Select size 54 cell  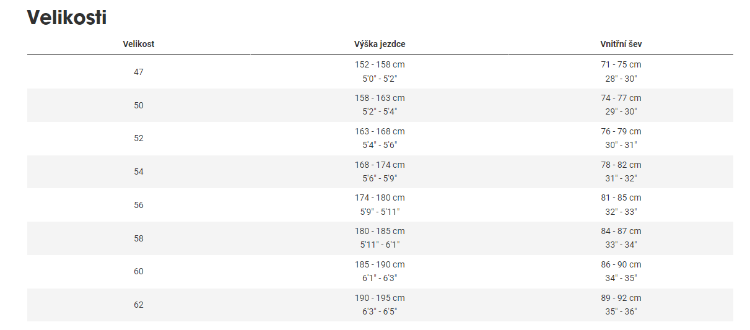pyautogui.click(x=138, y=172)
